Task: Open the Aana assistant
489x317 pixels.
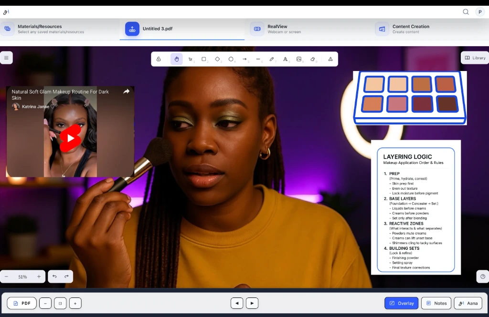Action: [468, 303]
